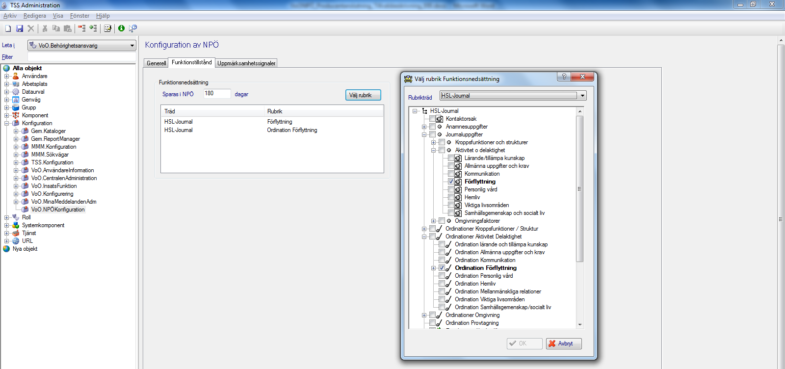Expand Ordinationer Kroppsfunktioner / Struktur node
This screenshot has height=369, width=785.
pyautogui.click(x=424, y=229)
